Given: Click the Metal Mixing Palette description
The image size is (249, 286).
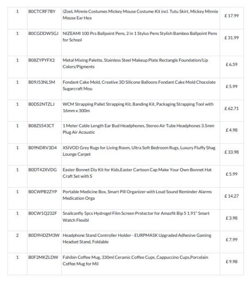Looking at the screenshot, I should click(135, 63).
